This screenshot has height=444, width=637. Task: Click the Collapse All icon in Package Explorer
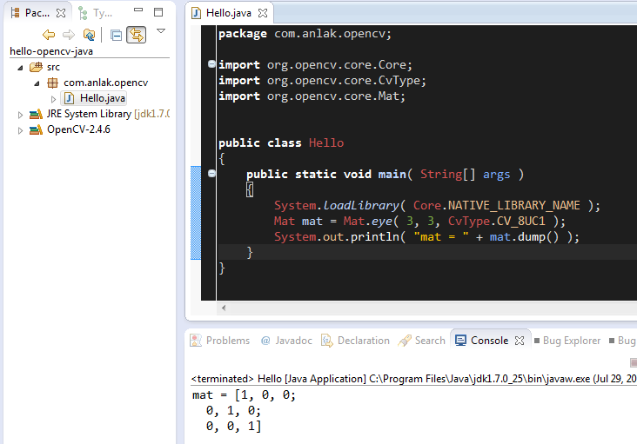116,35
